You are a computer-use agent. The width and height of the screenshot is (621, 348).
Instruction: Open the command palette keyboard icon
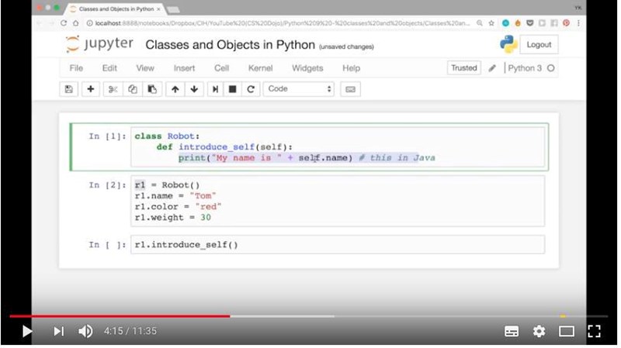[x=349, y=89]
